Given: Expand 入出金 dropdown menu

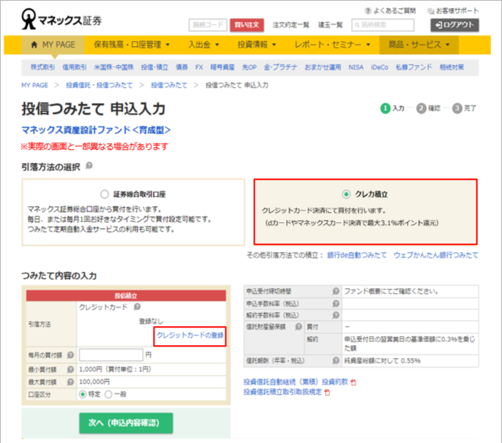Looking at the screenshot, I should [203, 45].
